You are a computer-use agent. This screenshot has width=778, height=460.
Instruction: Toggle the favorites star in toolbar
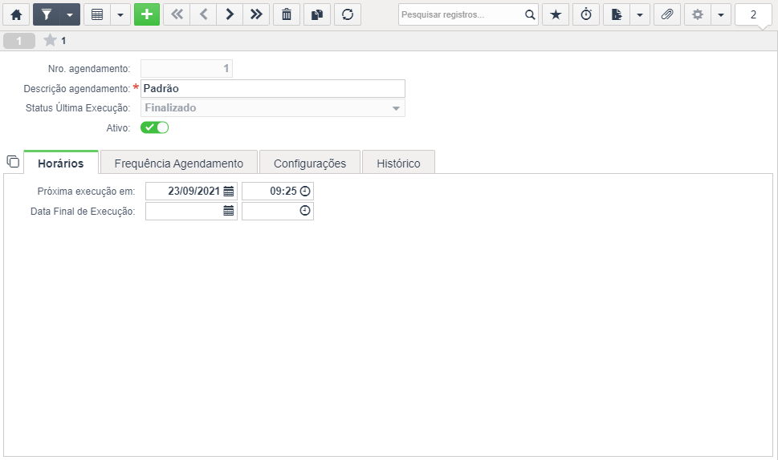click(556, 15)
